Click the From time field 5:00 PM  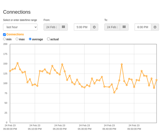(x=82, y=27)
